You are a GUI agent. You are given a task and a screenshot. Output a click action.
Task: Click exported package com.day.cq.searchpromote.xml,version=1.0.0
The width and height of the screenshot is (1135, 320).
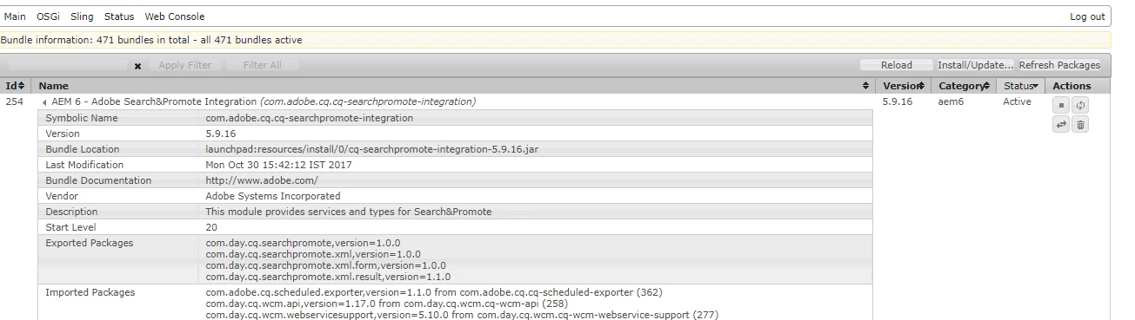click(x=312, y=254)
